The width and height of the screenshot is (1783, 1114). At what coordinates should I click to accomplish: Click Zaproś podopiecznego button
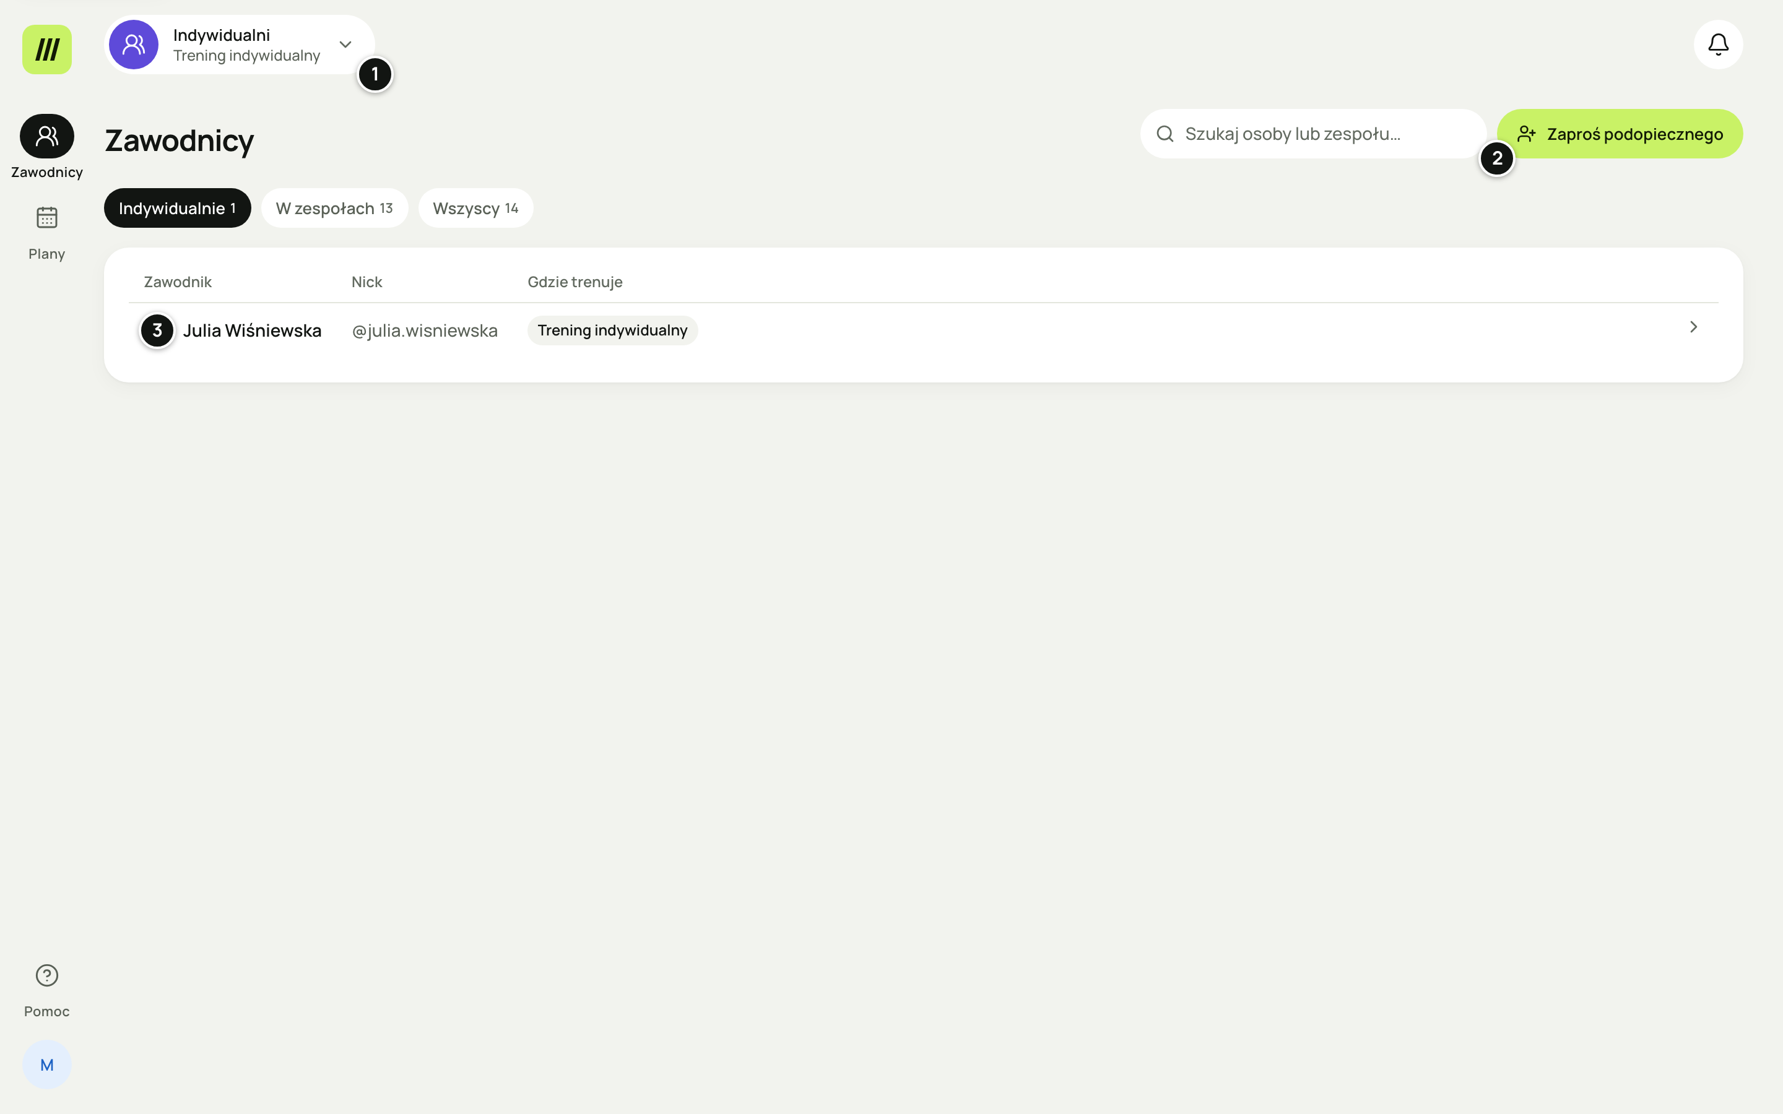click(x=1620, y=134)
